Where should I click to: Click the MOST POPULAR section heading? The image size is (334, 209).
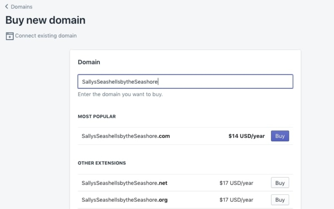[x=97, y=116]
